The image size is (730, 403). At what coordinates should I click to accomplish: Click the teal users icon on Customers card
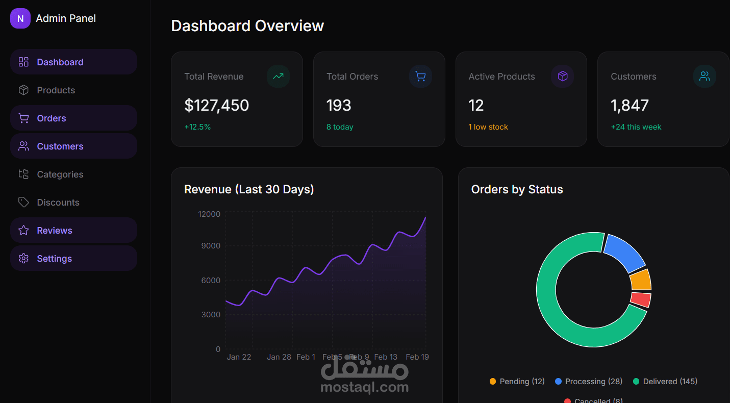(704, 77)
